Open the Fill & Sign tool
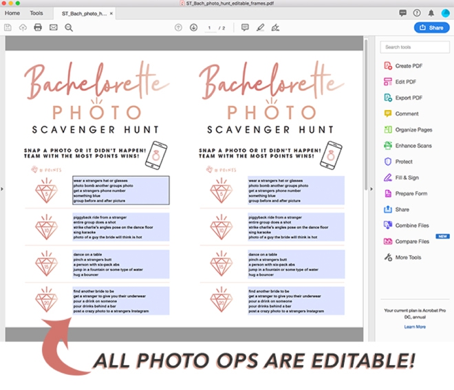This screenshot has width=454, height=390. 401,177
